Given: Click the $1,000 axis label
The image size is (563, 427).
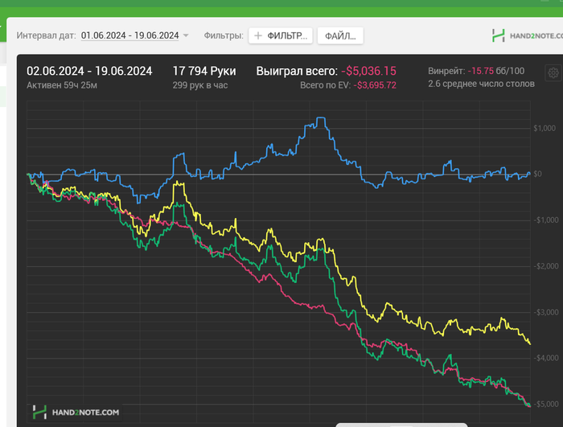Looking at the screenshot, I should click(545, 128).
